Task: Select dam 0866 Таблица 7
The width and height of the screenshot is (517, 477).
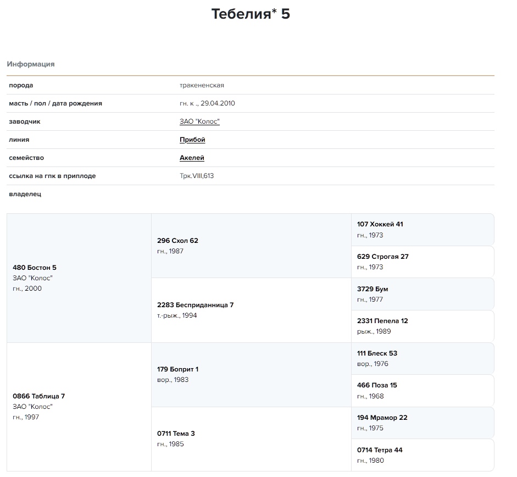Action: coord(39,396)
